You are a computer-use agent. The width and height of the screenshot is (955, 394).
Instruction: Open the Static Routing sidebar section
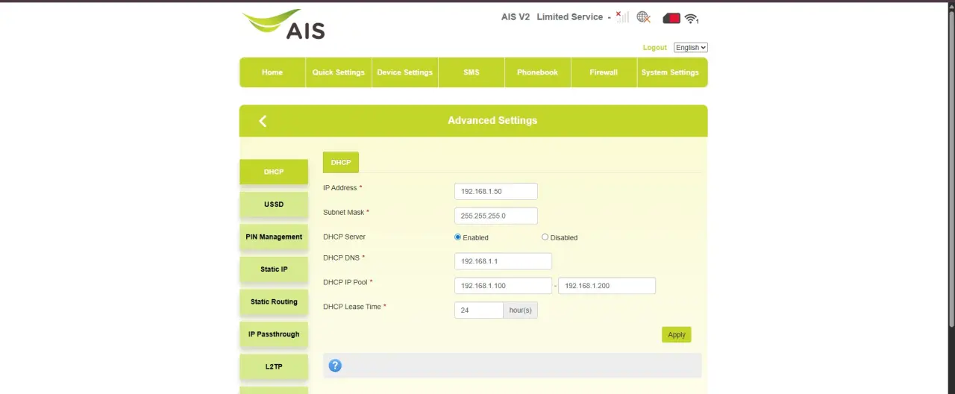274,301
